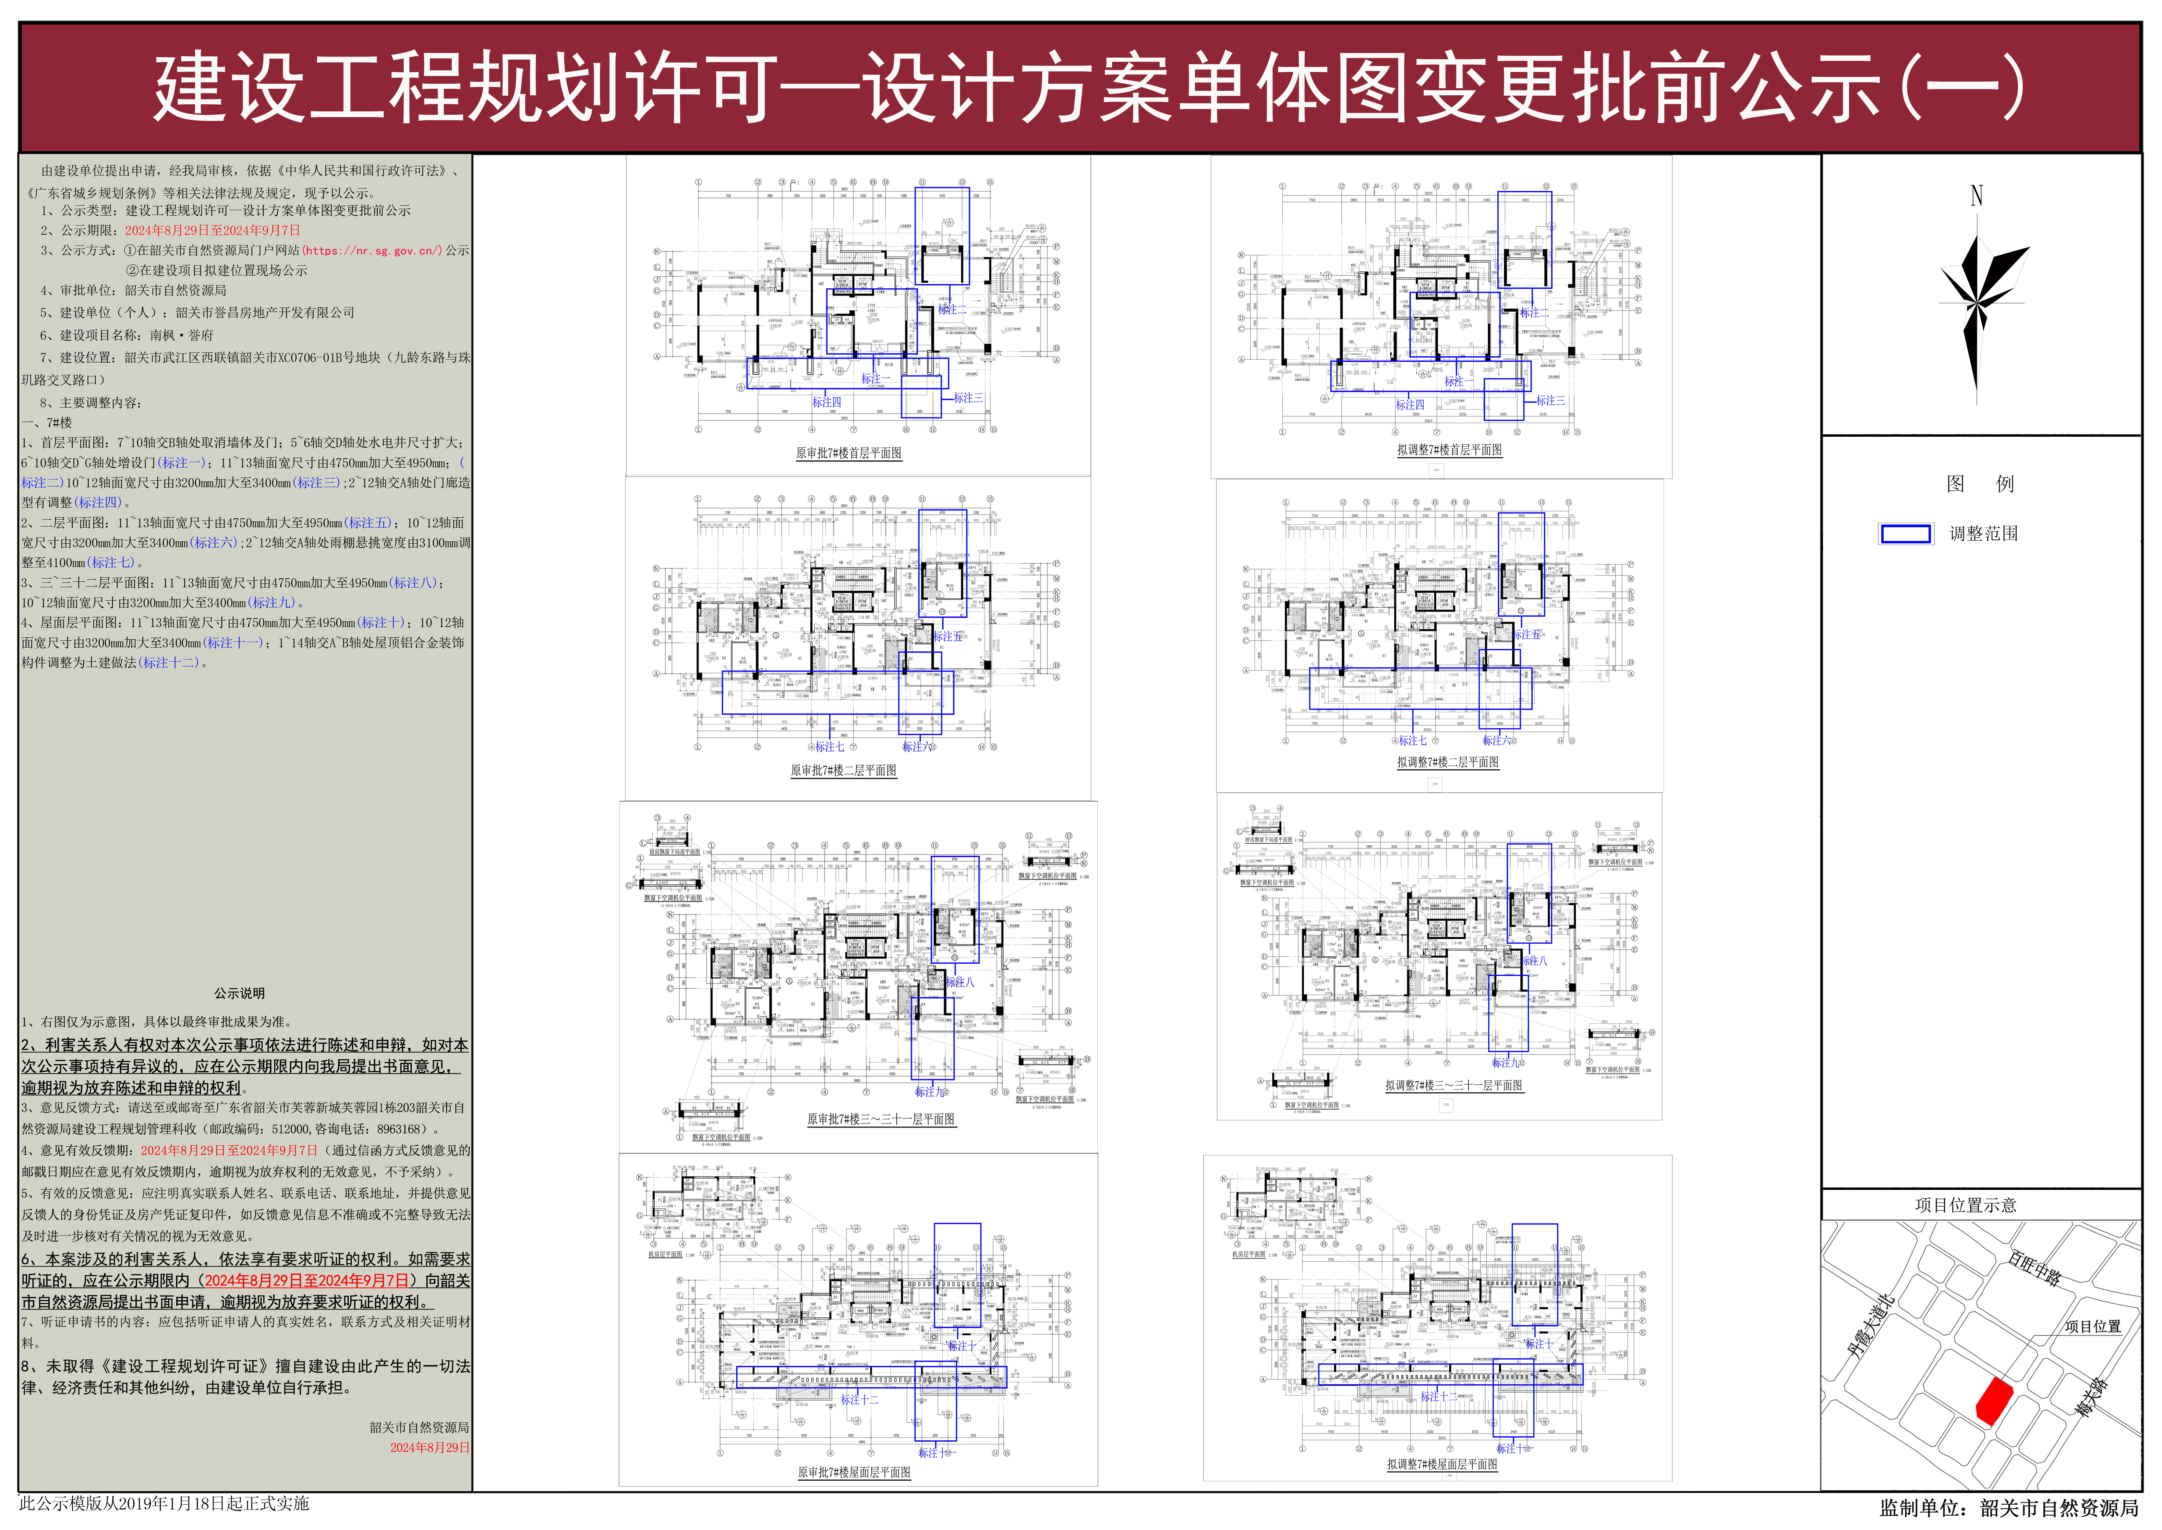Click the 韶关市自然资源局 signature above the date
The height and width of the screenshot is (1530, 2162).
[x=419, y=1428]
